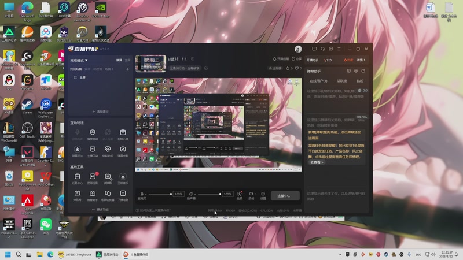Click the stream cover thumbnail

(150, 63)
